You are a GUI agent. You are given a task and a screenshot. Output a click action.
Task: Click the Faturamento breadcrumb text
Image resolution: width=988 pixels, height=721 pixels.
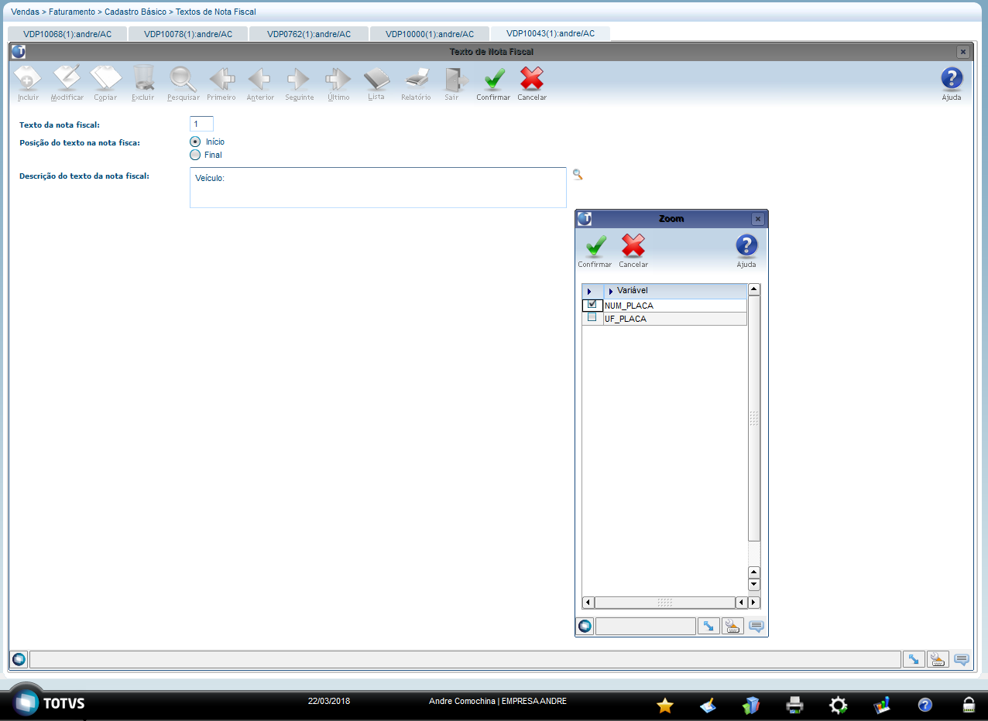(x=72, y=12)
